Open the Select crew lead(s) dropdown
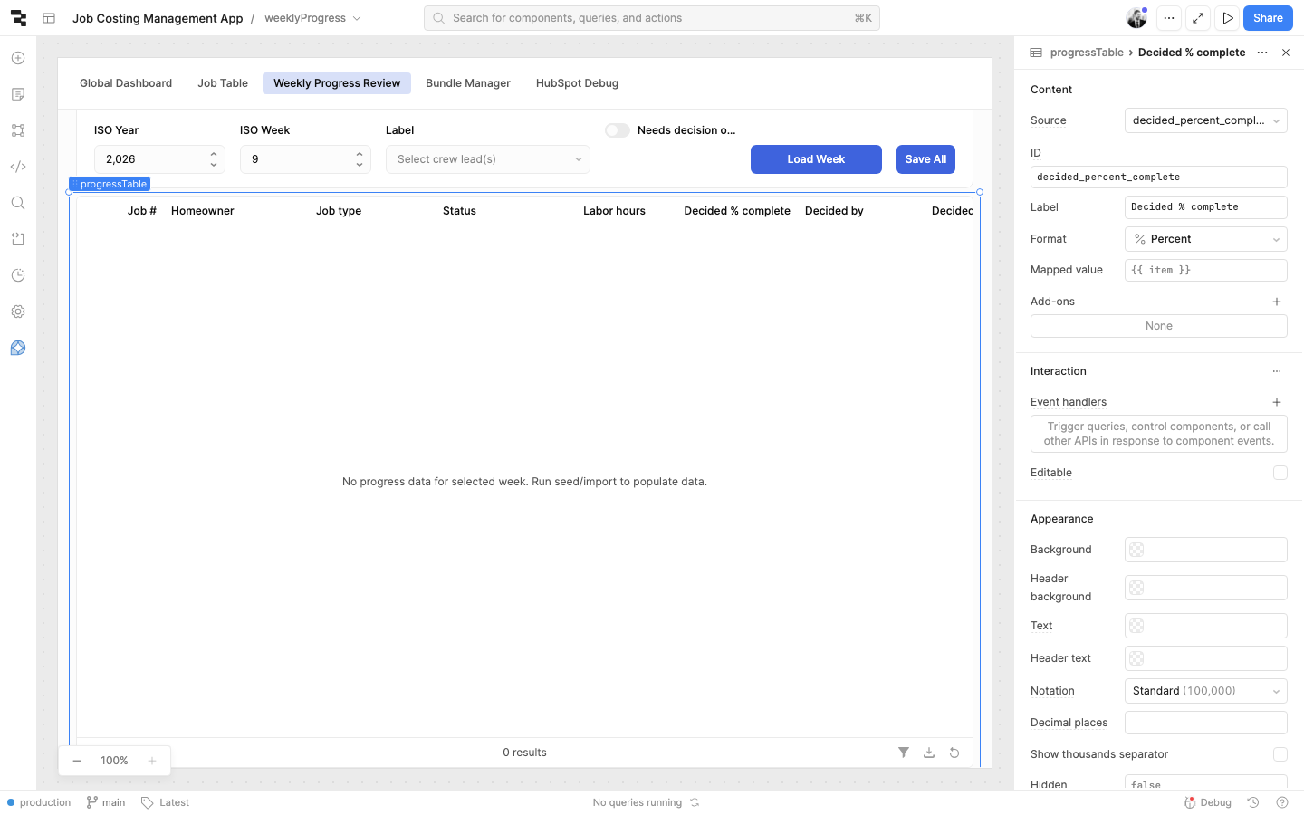Viewport: 1304px width, 815px height. (x=487, y=159)
